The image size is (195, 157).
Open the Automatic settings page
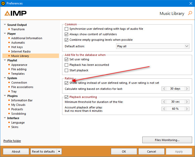tap(18, 43)
